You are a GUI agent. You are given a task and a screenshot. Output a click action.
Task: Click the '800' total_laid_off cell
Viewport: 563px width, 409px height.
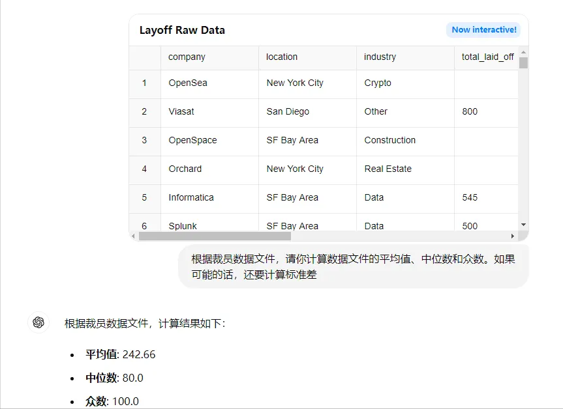click(486, 112)
